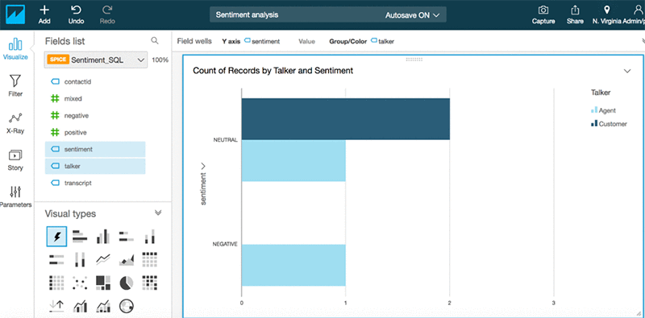Select the mixed field
The width and height of the screenshot is (645, 318).
pyautogui.click(x=95, y=98)
